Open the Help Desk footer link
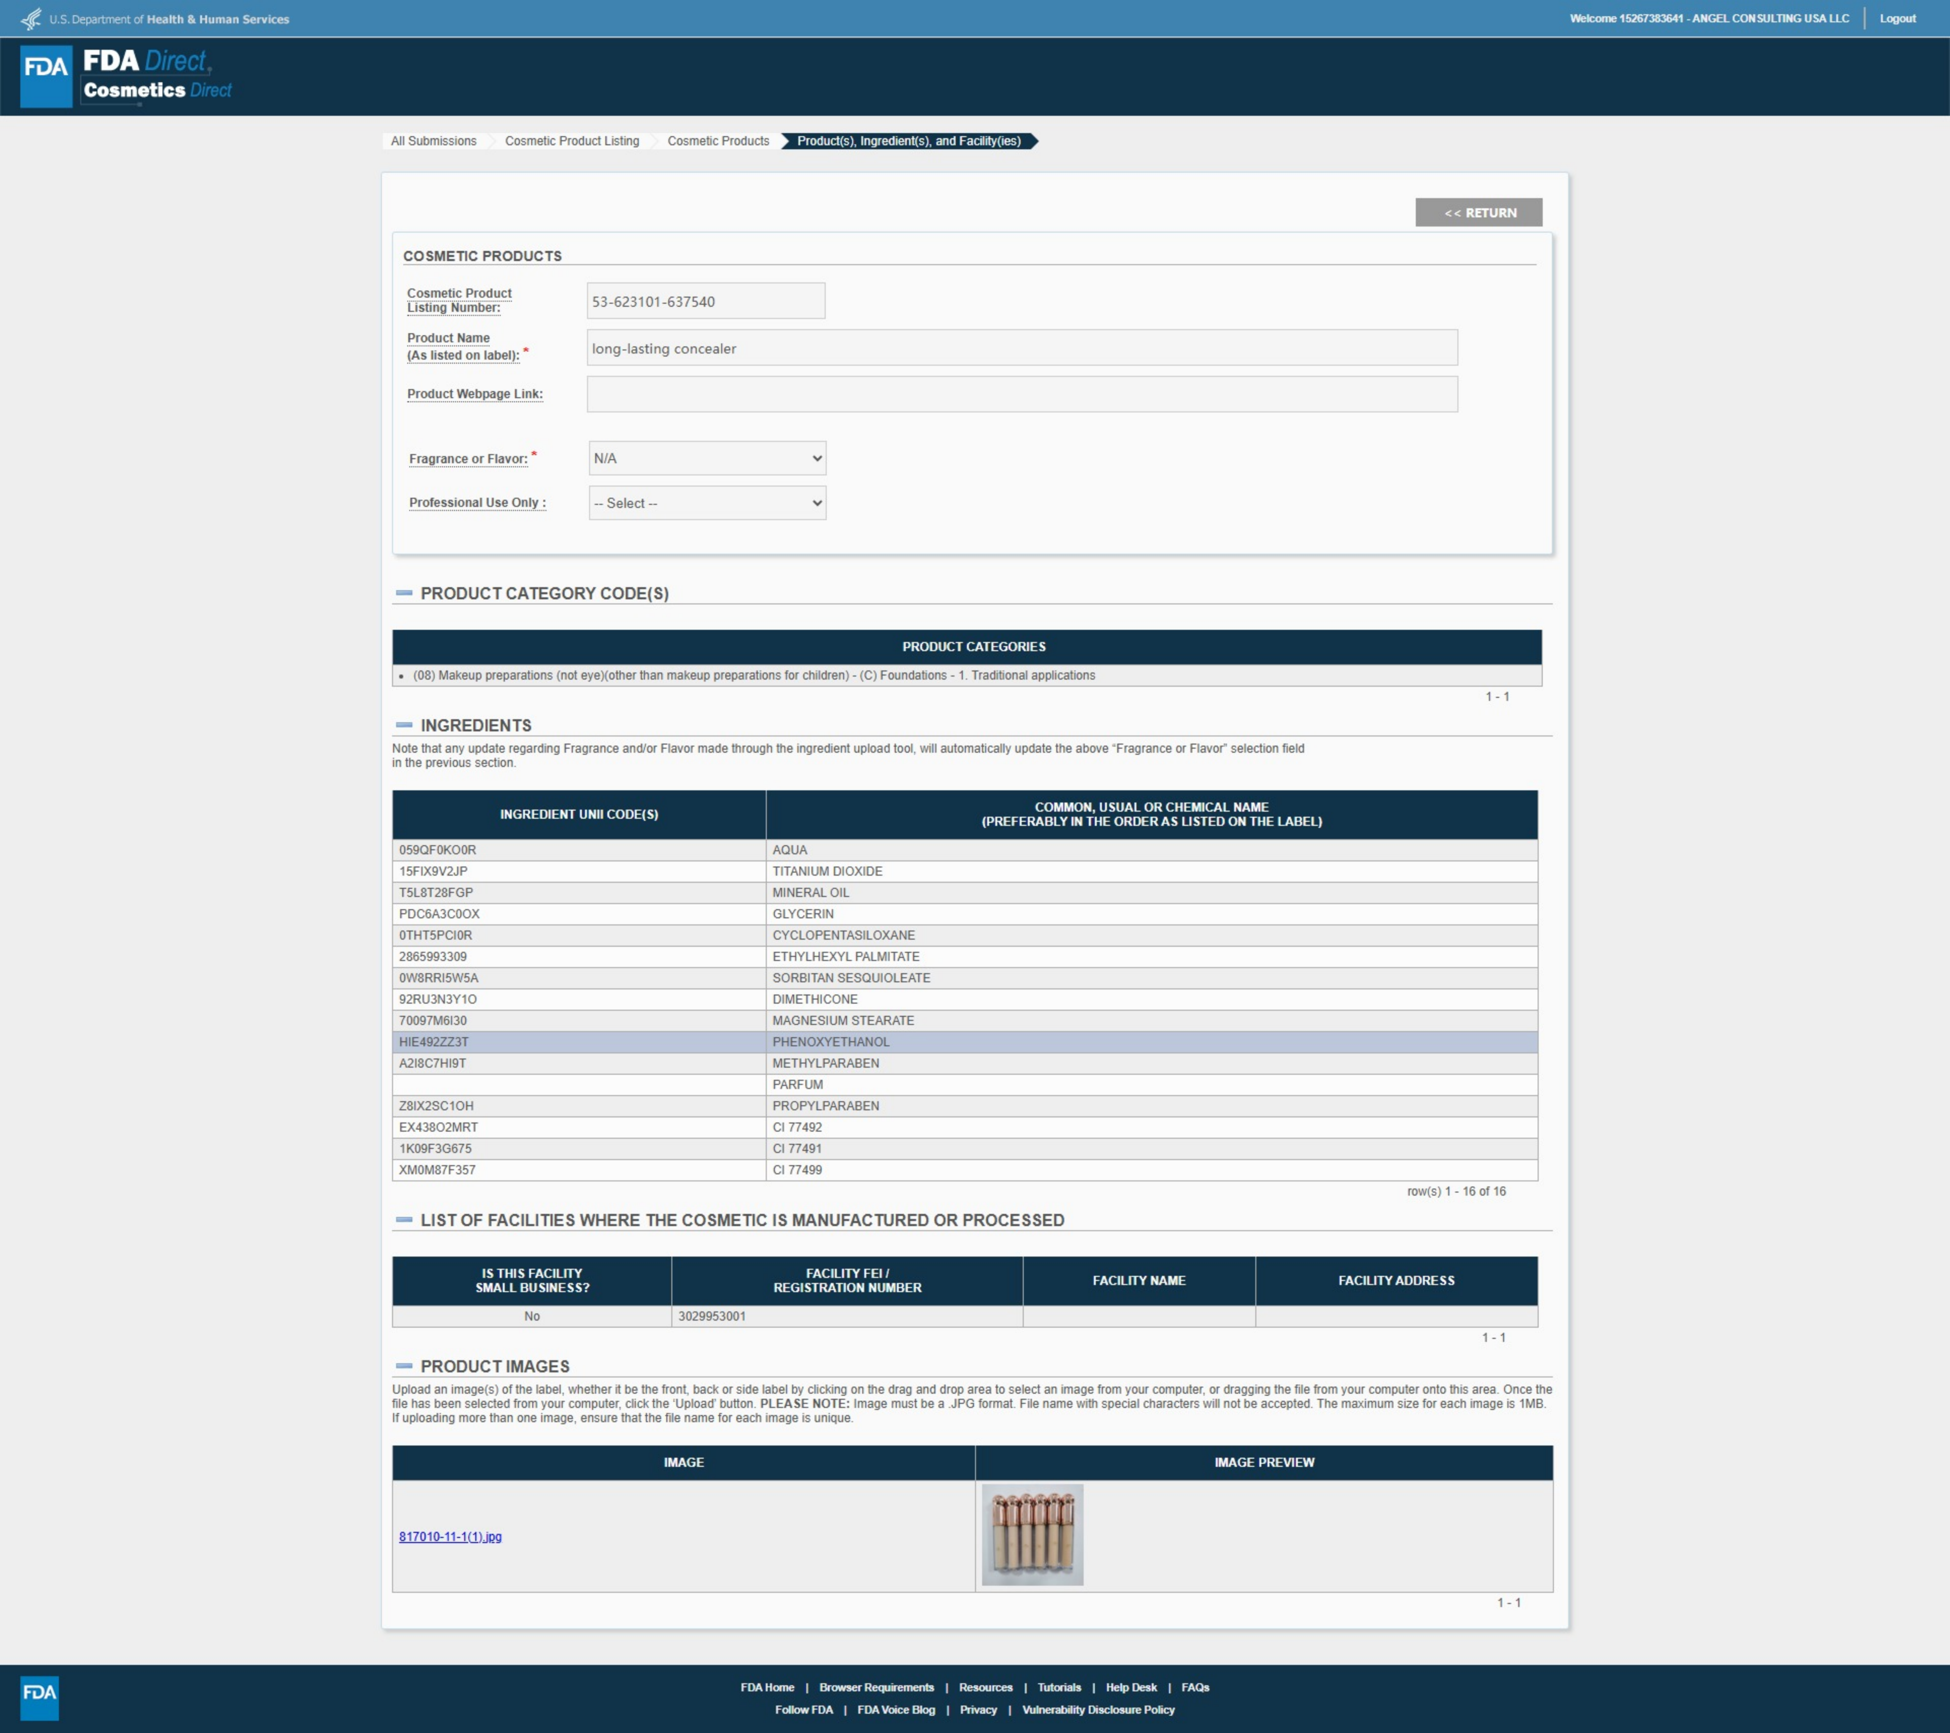The height and width of the screenshot is (1733, 1950). [1130, 1687]
